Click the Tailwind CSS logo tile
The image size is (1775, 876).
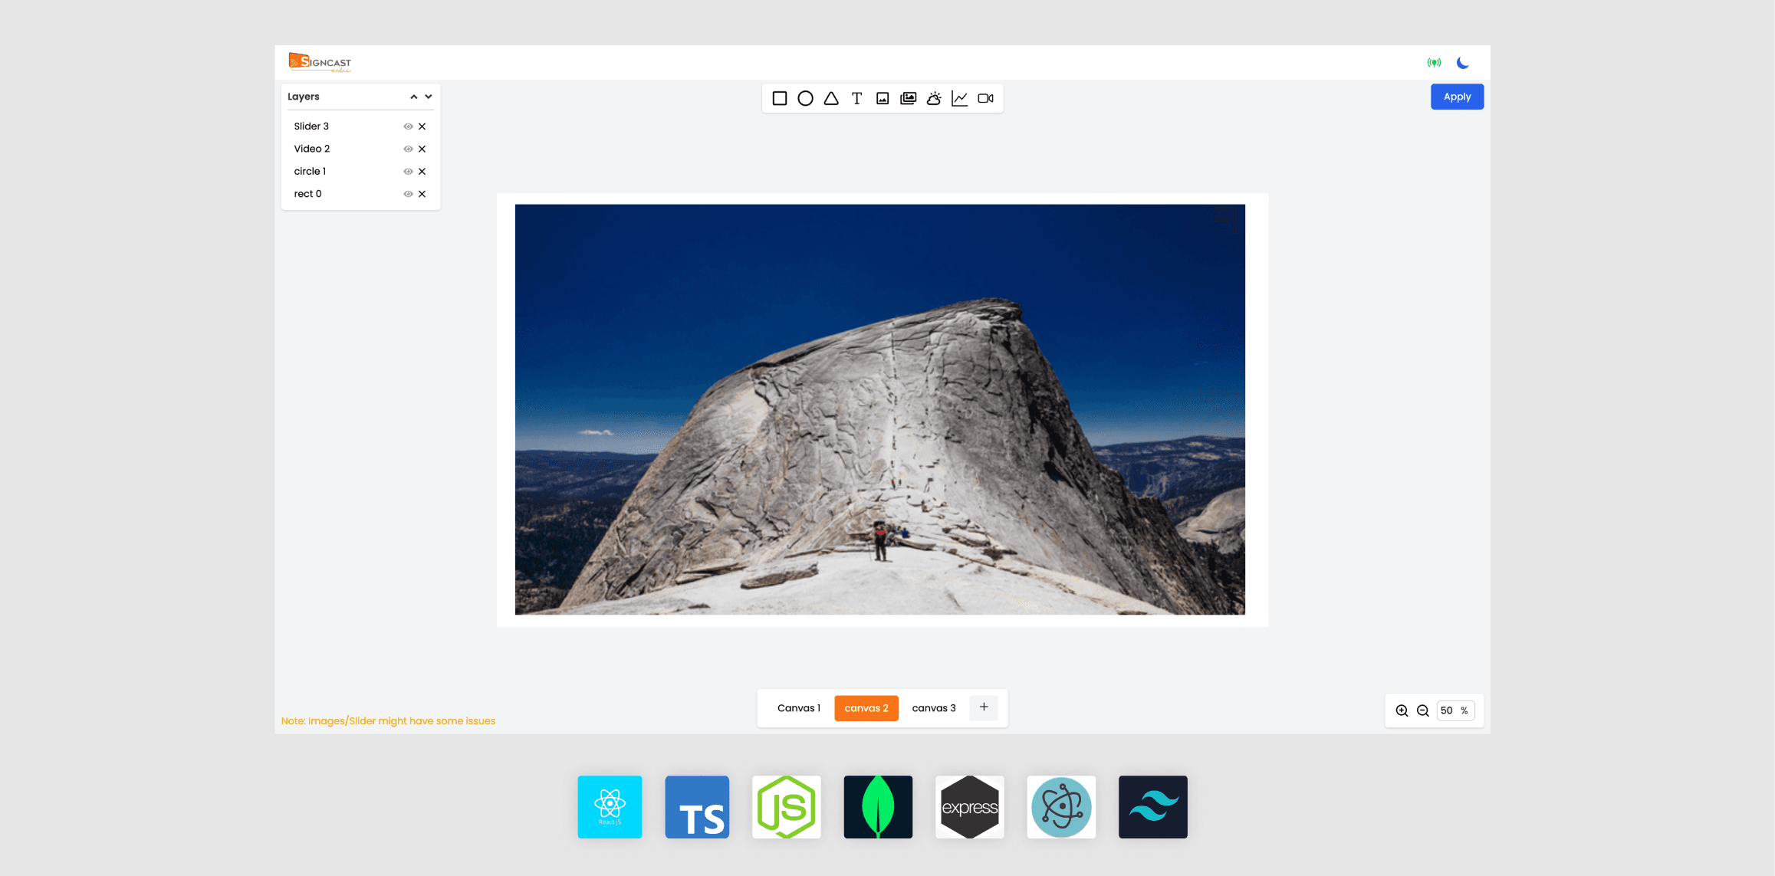pos(1153,807)
